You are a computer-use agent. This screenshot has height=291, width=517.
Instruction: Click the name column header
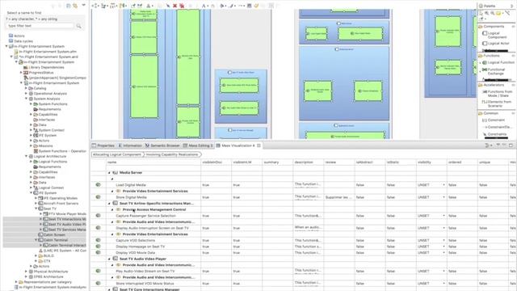153,162
